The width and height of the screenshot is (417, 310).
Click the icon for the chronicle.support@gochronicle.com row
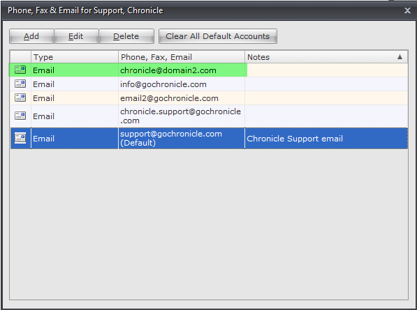pos(20,116)
